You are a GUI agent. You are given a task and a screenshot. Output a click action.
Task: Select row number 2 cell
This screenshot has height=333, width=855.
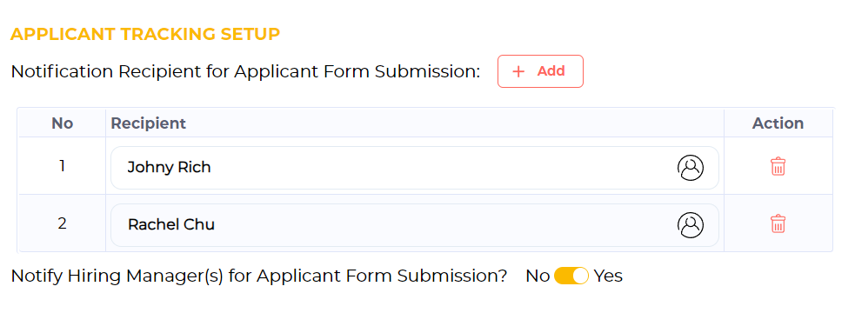click(x=62, y=223)
